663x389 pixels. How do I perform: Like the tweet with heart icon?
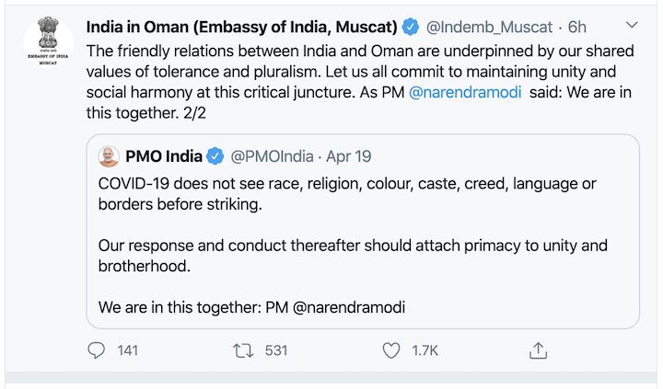pos(391,350)
